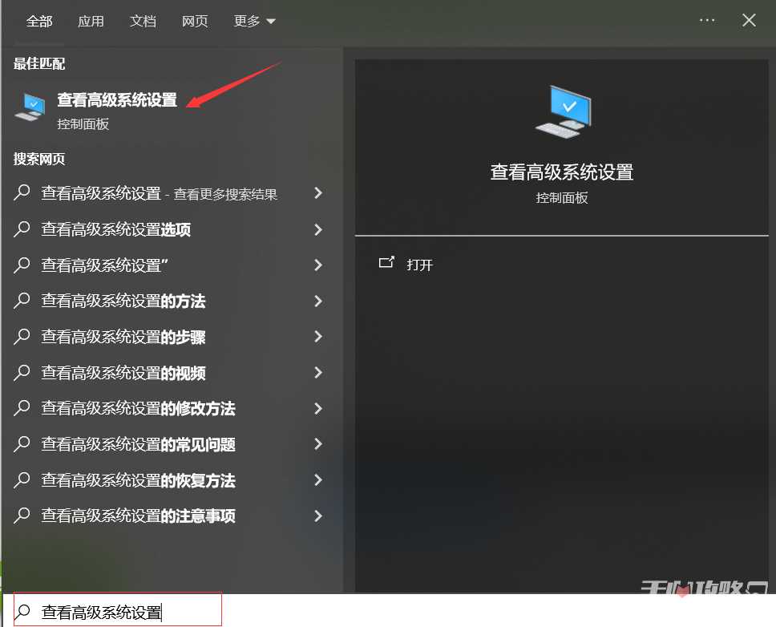Expand arrow for 的方法 suggestion
This screenshot has width=776, height=627.
pos(318,301)
